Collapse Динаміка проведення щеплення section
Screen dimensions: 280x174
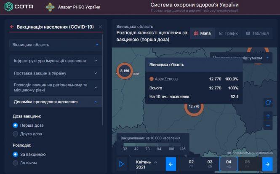click(56, 102)
